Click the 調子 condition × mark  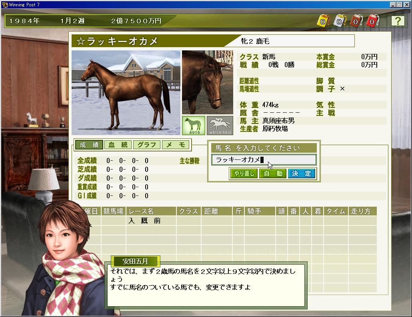click(x=342, y=89)
